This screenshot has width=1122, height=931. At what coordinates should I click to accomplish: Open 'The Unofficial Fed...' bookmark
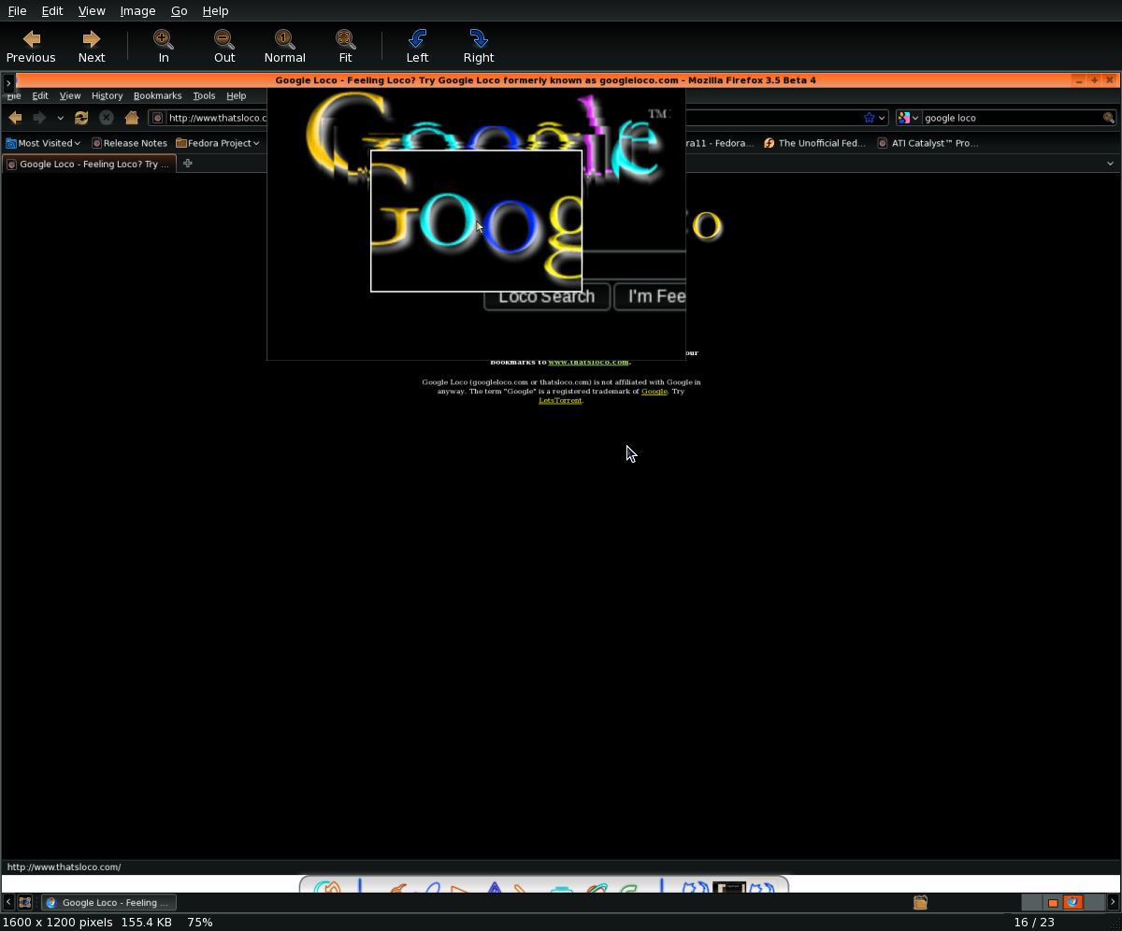coord(814,143)
